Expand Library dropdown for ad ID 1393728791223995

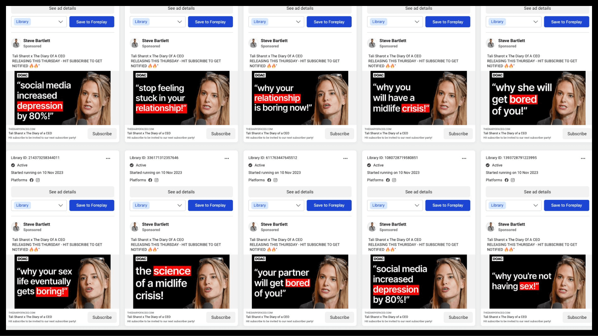514,205
